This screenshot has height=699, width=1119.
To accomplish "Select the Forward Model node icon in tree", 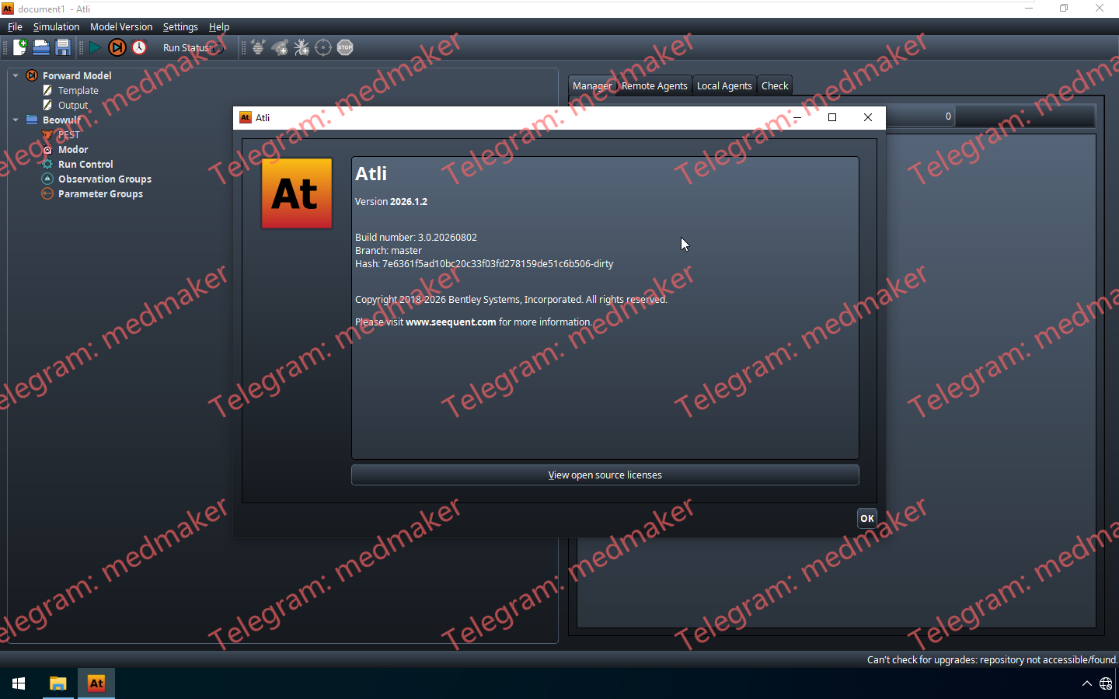I will click(x=32, y=75).
